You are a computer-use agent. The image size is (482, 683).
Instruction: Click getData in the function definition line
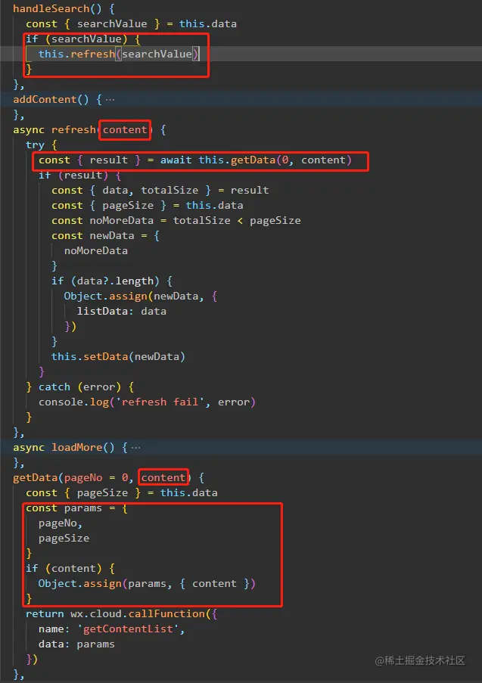(x=36, y=478)
